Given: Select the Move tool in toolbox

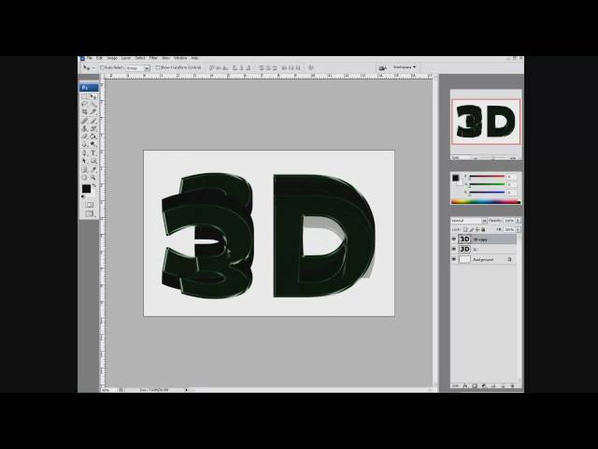Looking at the screenshot, I should pyautogui.click(x=93, y=96).
